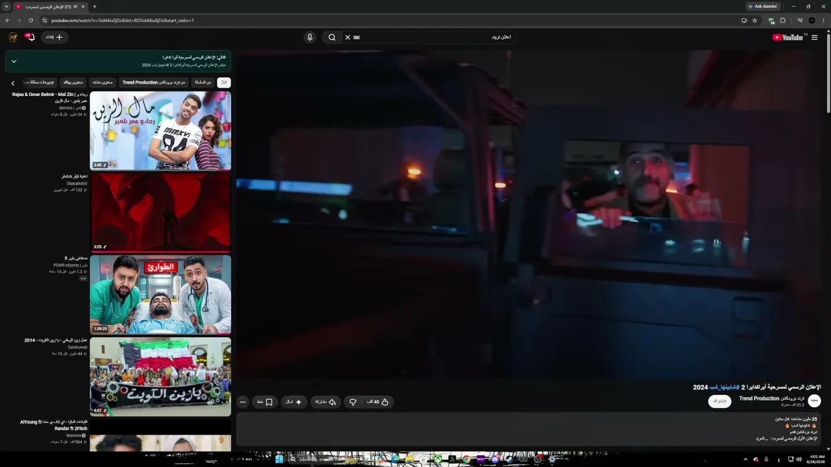The width and height of the screenshot is (831, 467).
Task: Bookmark this page with the star icon
Action: click(x=754, y=20)
